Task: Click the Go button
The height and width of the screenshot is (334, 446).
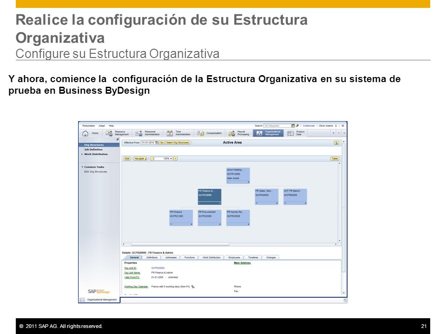Action: click(162, 142)
